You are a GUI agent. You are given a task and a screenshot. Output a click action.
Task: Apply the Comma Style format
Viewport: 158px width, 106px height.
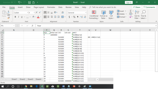[78, 17]
